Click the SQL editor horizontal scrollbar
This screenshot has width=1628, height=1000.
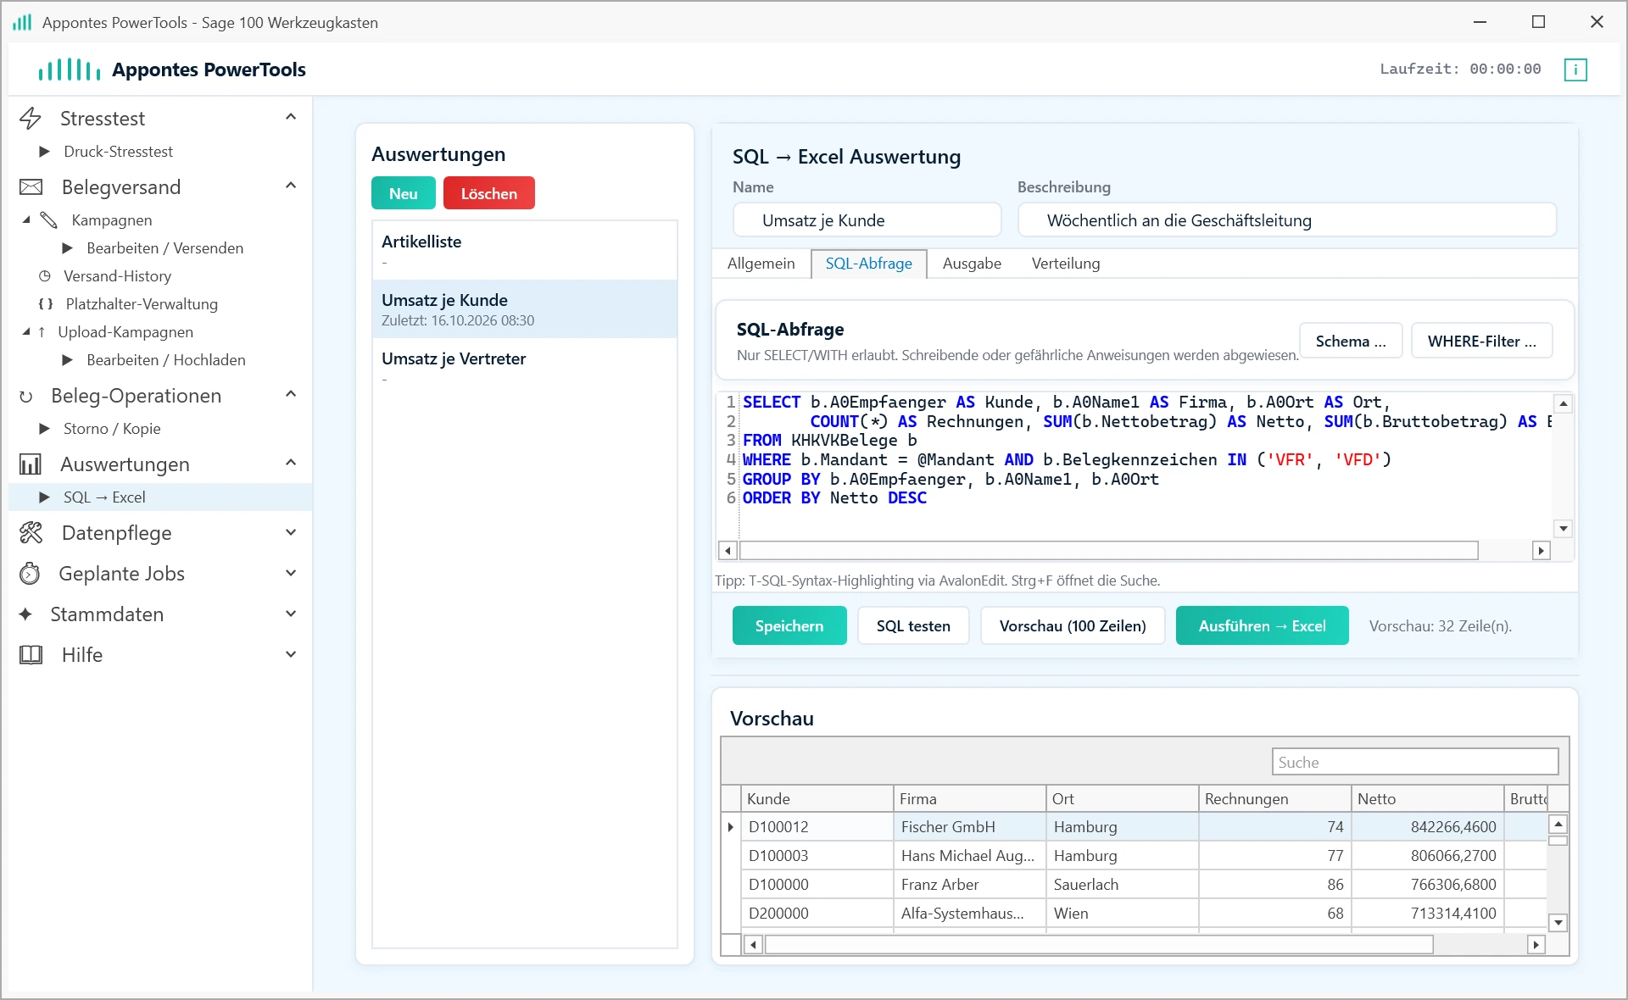(1134, 551)
